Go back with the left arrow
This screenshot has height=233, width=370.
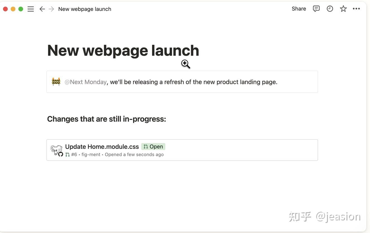[42, 9]
